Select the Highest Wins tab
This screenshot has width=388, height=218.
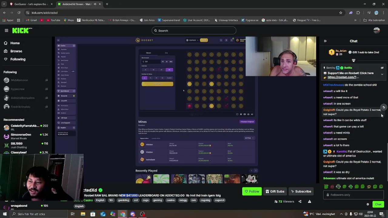(x=144, y=138)
